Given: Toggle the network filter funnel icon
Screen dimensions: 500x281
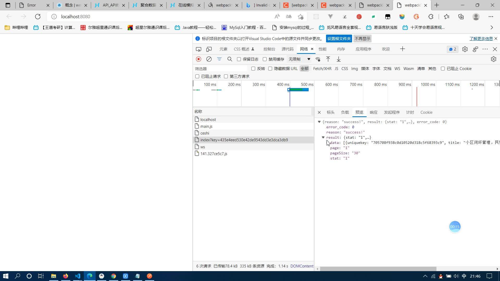Looking at the screenshot, I should [x=219, y=59].
